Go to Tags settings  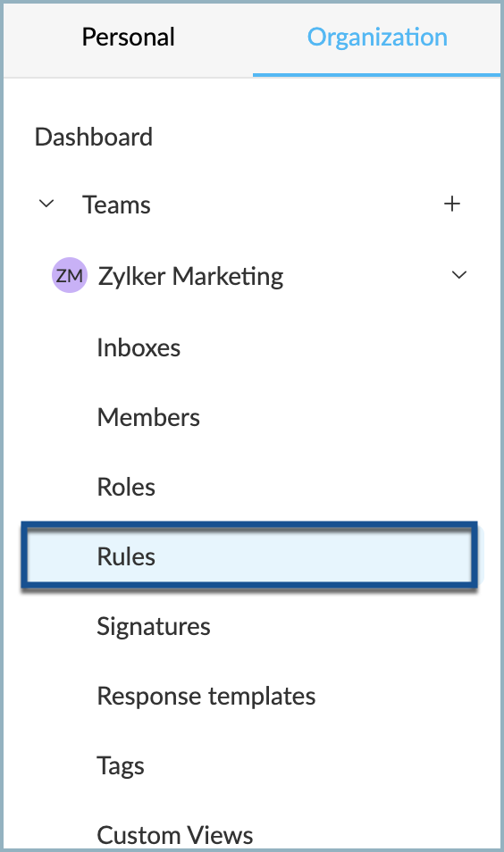(121, 766)
